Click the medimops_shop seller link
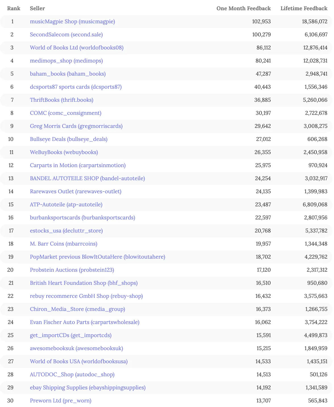 66,61
